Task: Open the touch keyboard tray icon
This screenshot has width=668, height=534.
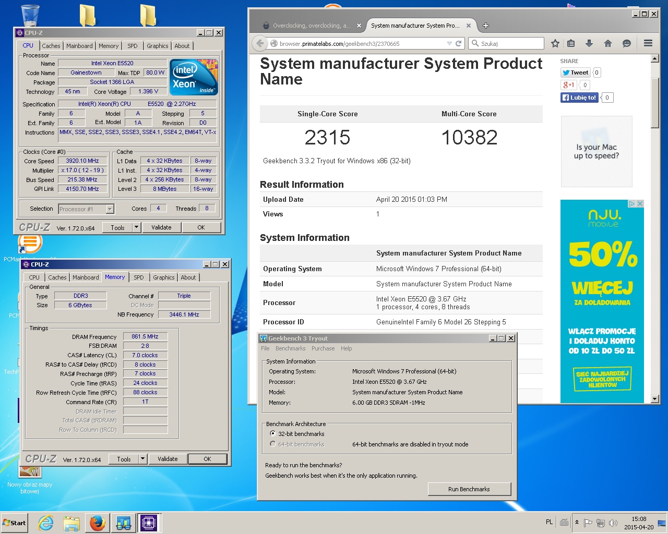Action: click(x=564, y=522)
